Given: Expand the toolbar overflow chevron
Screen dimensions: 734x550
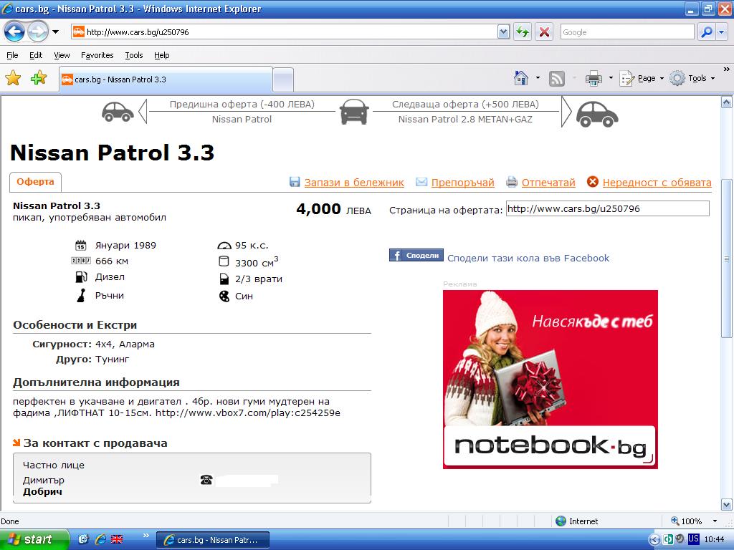Looking at the screenshot, I should click(x=727, y=69).
